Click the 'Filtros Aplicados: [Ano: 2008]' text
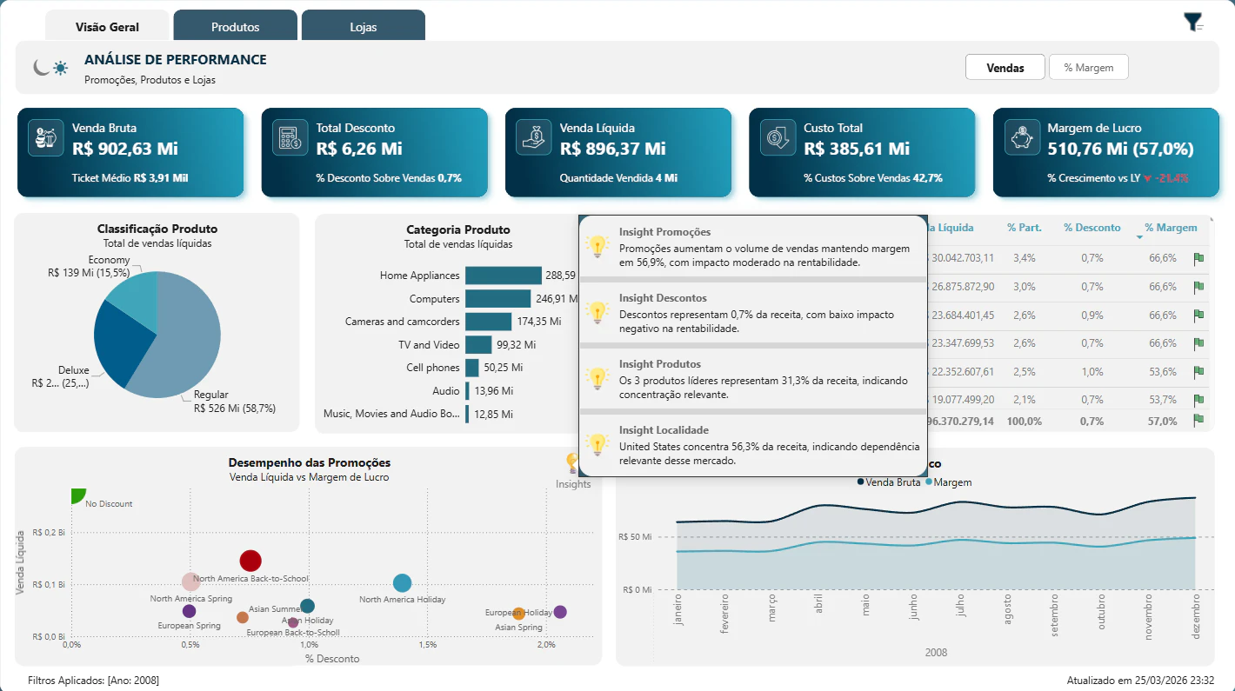The image size is (1235, 691). point(93,680)
